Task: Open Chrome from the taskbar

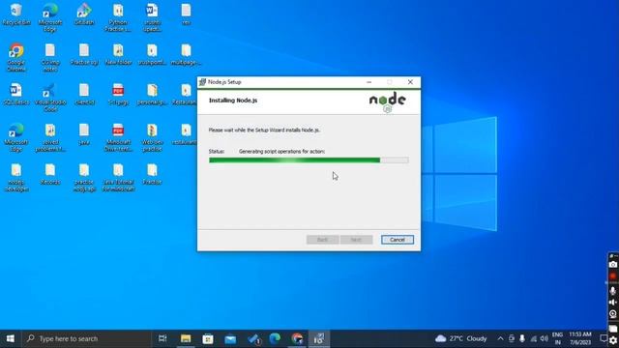Action: (x=297, y=338)
